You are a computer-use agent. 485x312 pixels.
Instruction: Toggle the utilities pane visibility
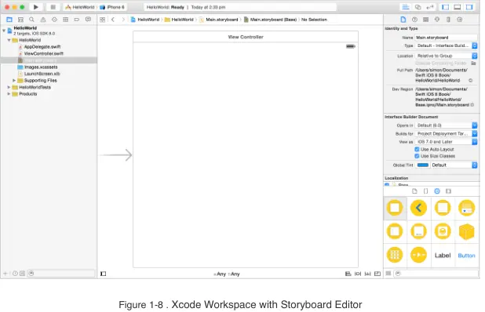click(469, 7)
